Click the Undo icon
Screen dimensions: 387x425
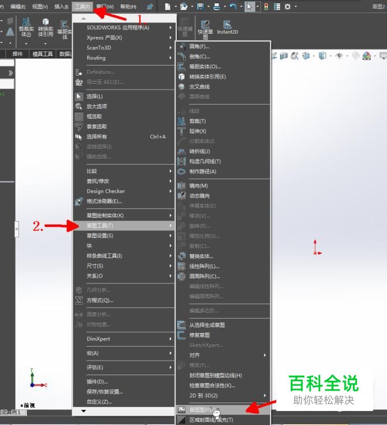pyautogui.click(x=233, y=7)
